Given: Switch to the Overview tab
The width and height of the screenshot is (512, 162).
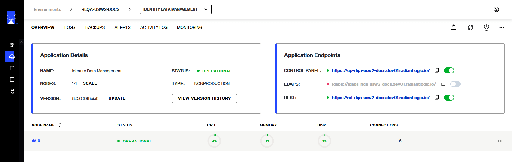Looking at the screenshot, I should pyautogui.click(x=43, y=27).
